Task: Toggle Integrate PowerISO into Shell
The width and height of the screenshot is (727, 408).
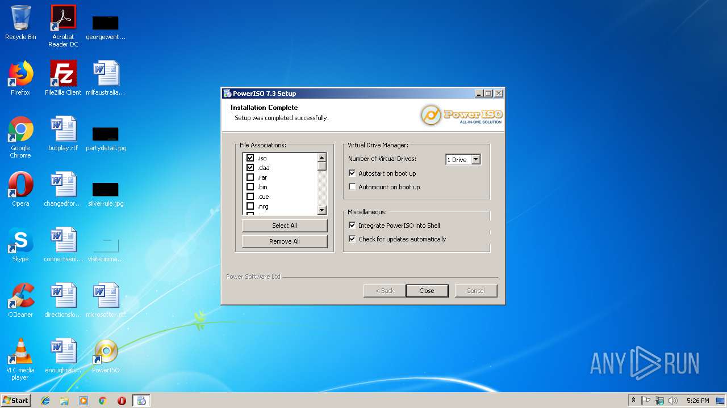Action: 352,226
